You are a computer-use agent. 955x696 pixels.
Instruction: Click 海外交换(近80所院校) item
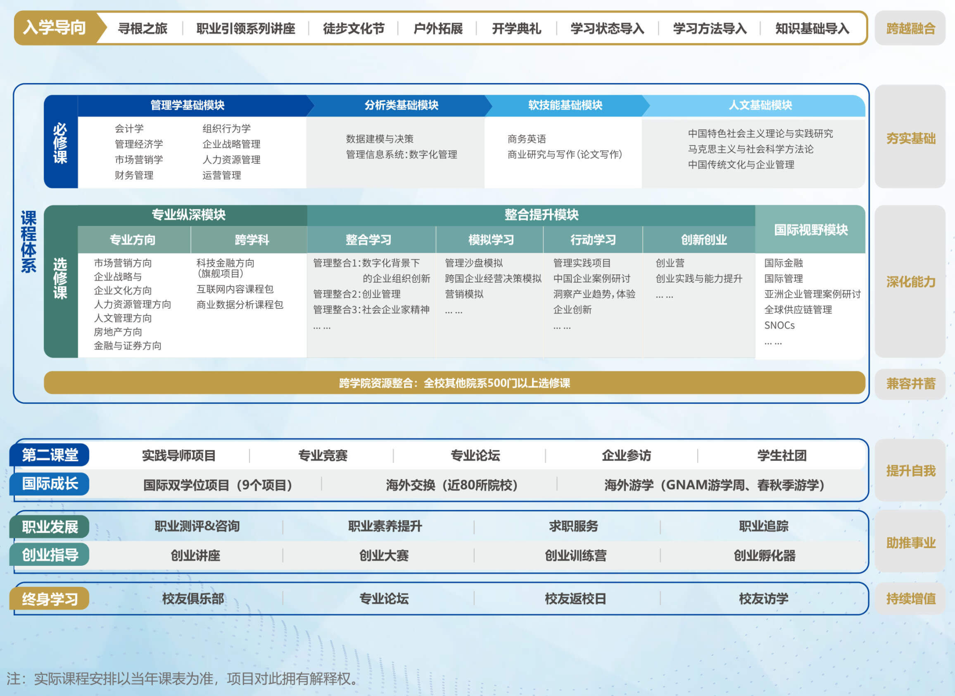tap(451, 485)
